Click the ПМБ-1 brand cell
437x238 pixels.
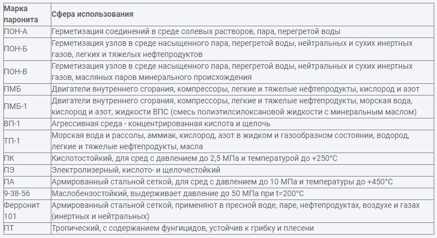27,106
